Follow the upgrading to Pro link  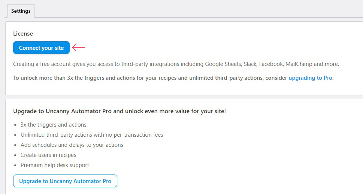tap(310, 78)
